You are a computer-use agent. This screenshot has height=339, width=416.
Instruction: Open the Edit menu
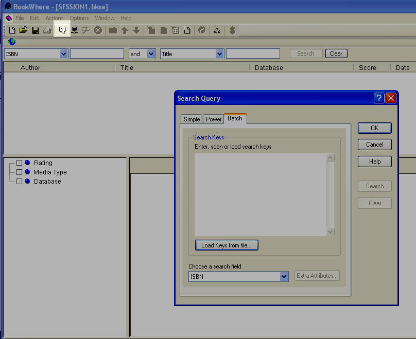point(34,18)
